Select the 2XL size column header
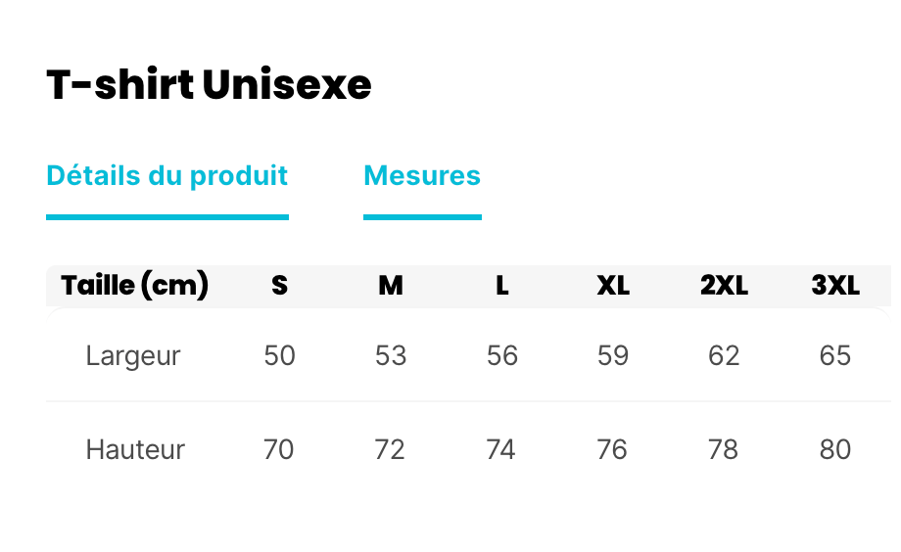901x552 pixels. (x=724, y=286)
